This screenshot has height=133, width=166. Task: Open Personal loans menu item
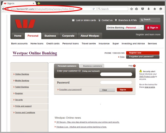[71, 44]
